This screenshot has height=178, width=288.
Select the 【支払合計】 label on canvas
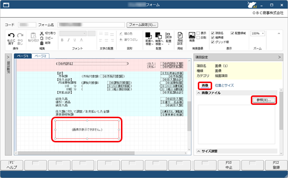click(64, 92)
